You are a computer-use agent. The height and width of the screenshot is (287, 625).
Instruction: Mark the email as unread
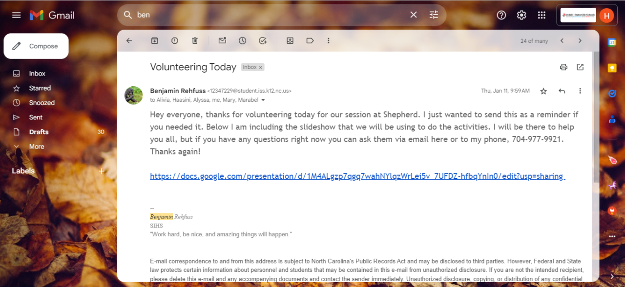pyautogui.click(x=222, y=41)
